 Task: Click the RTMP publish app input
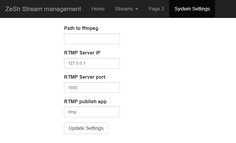pos(92,112)
